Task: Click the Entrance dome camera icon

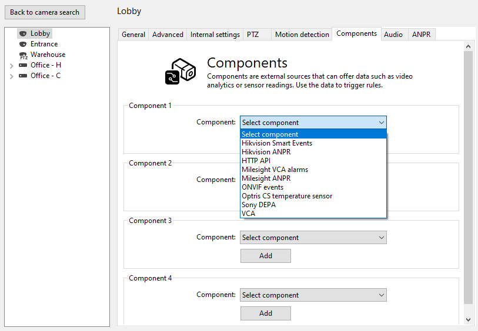Action: 23,44
